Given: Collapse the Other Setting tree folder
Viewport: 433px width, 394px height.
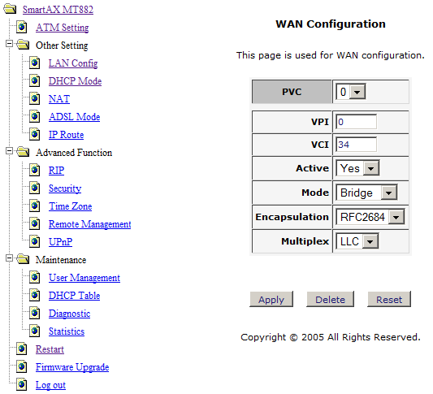Looking at the screenshot, I should pos(10,44).
